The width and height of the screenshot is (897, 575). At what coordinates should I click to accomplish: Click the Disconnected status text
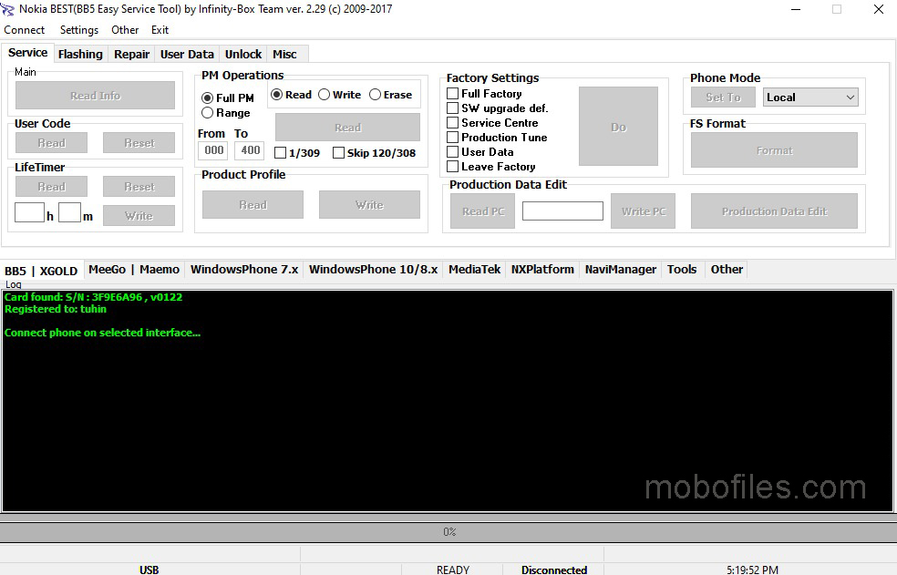pyautogui.click(x=553, y=570)
